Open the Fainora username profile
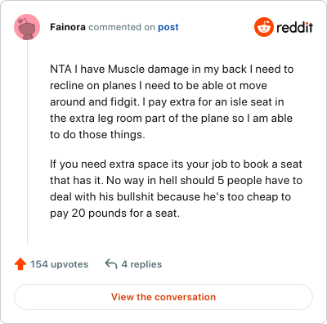Viewport: 327px width, 324px height. click(68, 27)
